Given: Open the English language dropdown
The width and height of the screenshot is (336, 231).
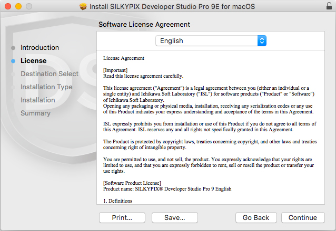Looking at the screenshot, I should pyautogui.click(x=211, y=40).
